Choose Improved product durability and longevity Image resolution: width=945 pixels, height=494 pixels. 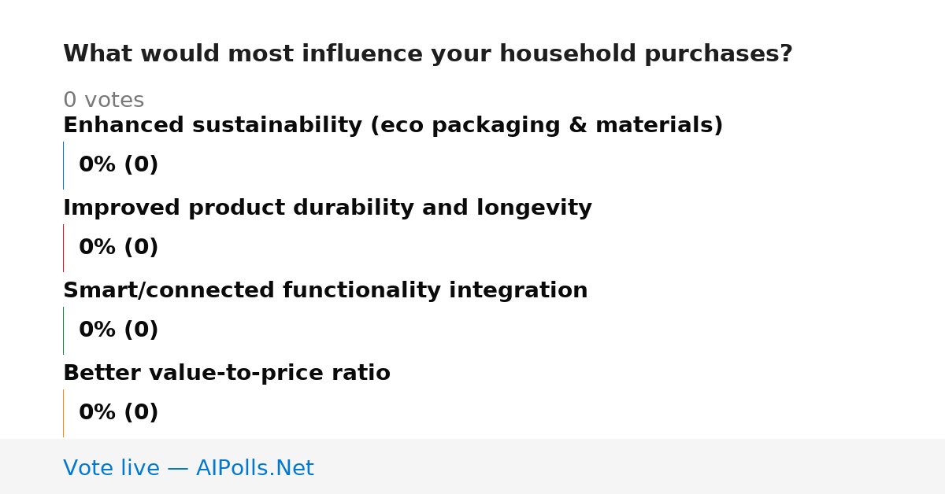[x=328, y=208]
